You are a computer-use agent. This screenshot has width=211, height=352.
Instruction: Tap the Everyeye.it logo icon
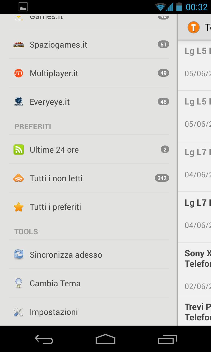point(19,102)
